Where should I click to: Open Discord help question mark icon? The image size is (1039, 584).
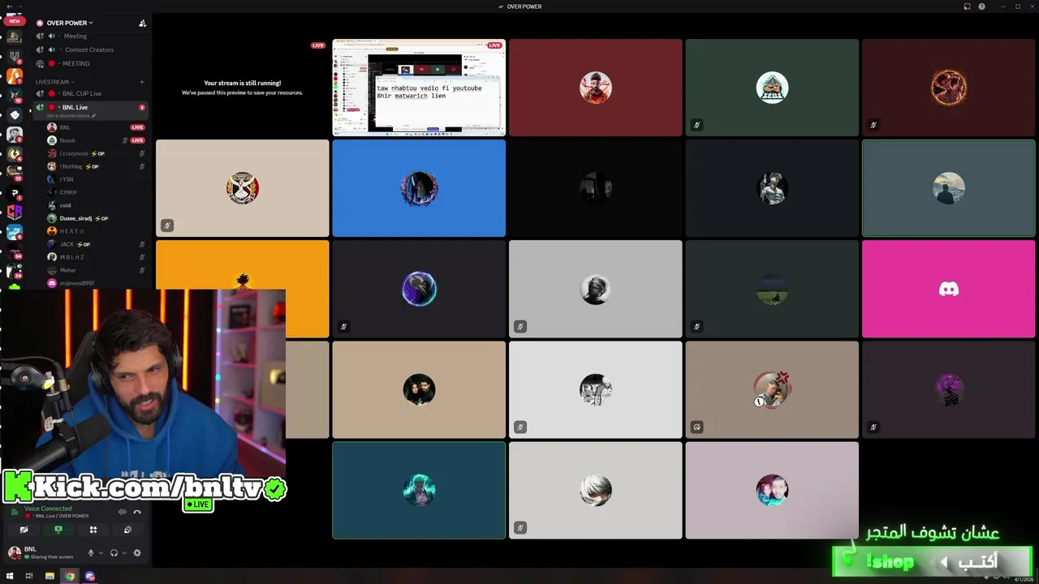click(x=981, y=6)
